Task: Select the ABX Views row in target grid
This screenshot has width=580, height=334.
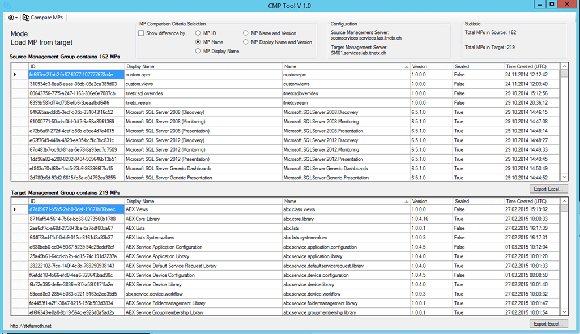Action: pos(170,209)
